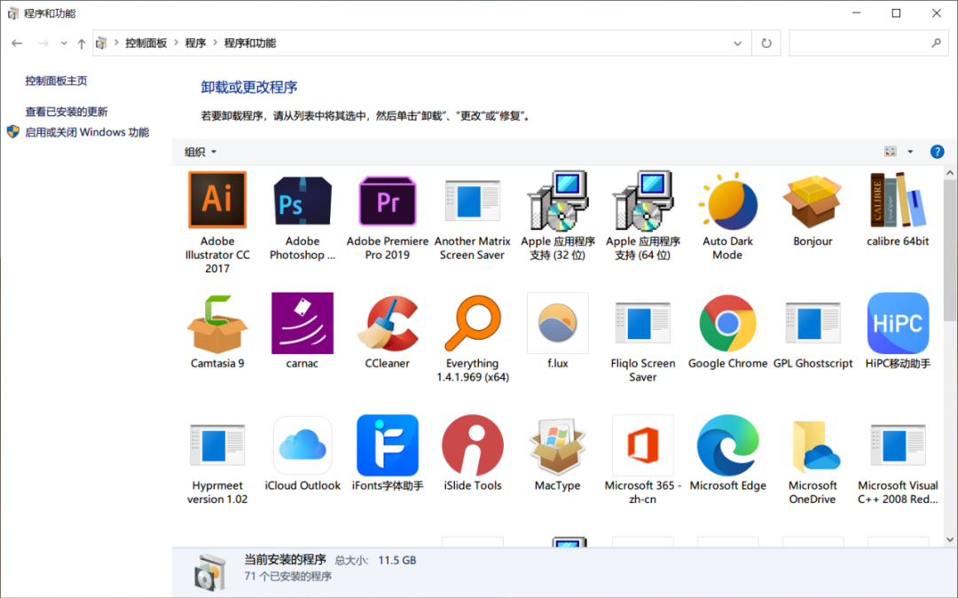
Task: Click 程序和功能 breadcrumb segment
Action: click(x=250, y=43)
